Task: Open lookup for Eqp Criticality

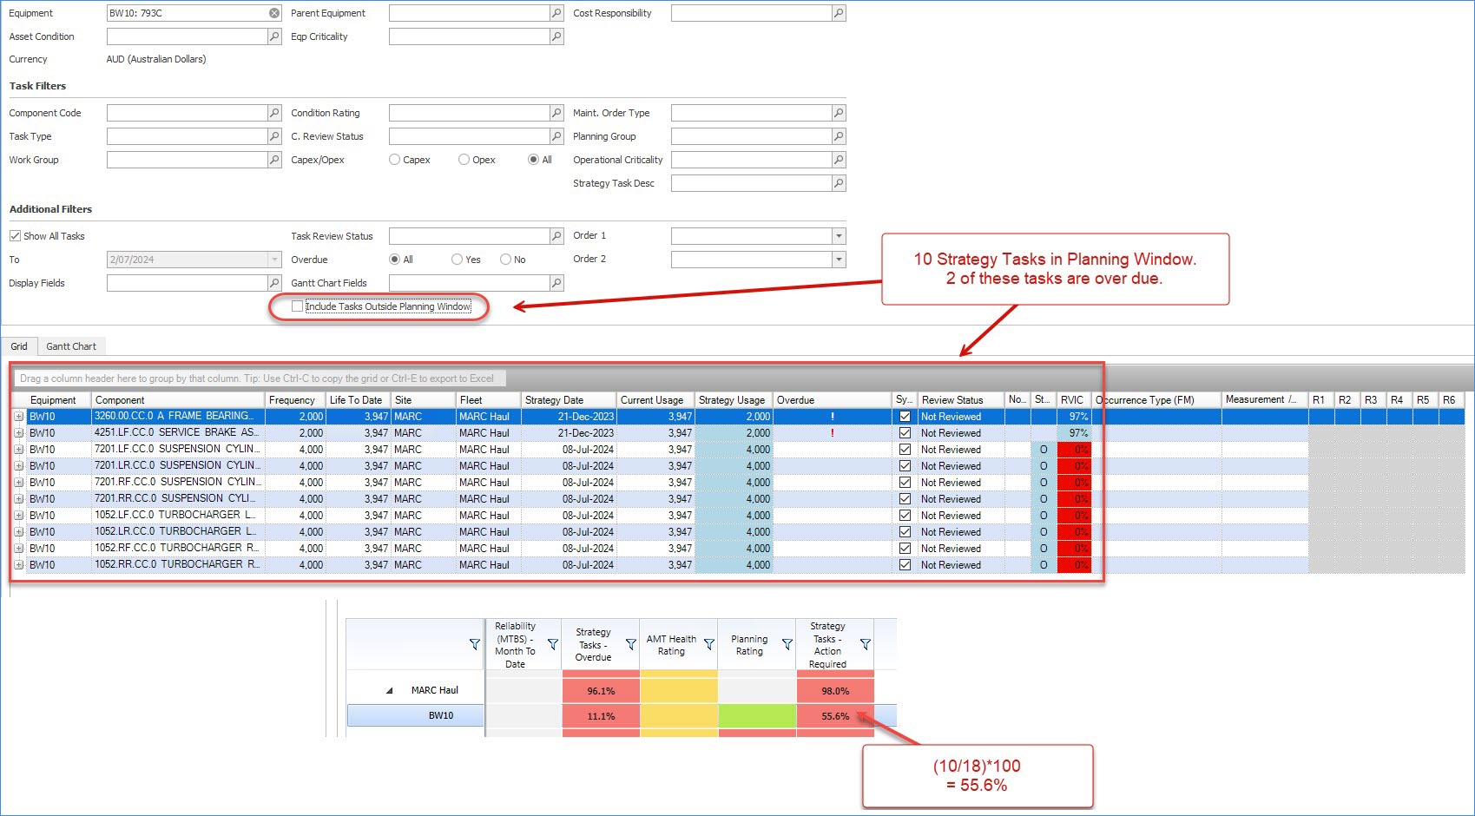Action: pyautogui.click(x=556, y=36)
